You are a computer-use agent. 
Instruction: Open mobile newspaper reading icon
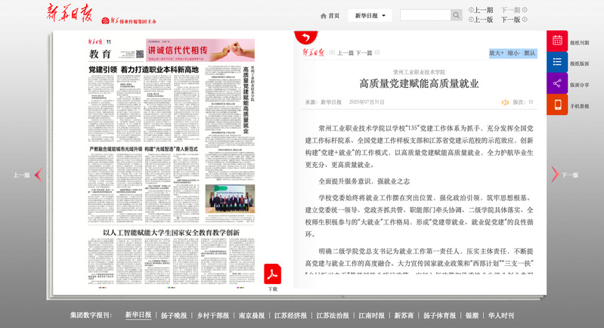pyautogui.click(x=557, y=105)
